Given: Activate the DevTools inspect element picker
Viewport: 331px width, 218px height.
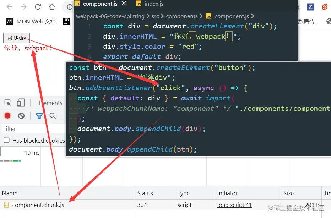Looking at the screenshot, I should point(8,103).
